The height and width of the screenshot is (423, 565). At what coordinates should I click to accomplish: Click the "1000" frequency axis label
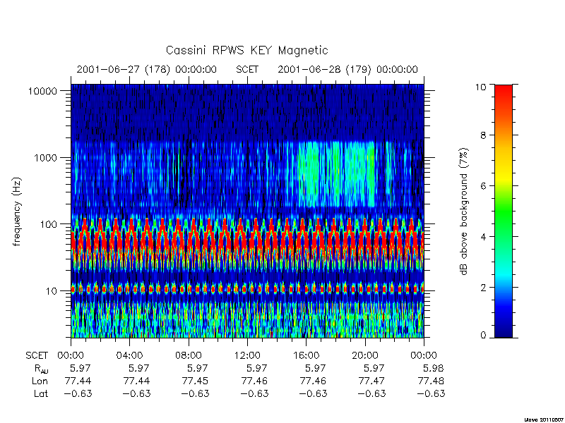(x=45, y=157)
